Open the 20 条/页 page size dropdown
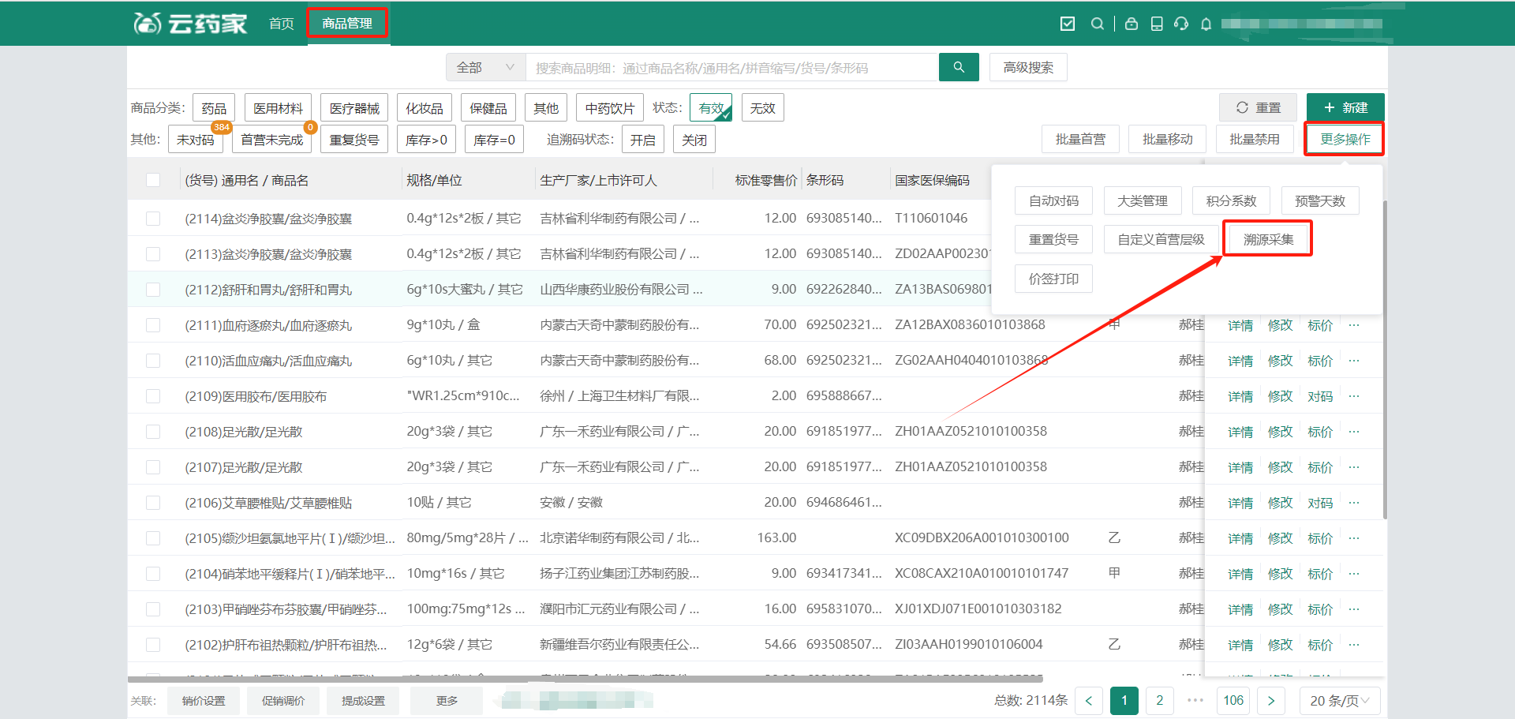Viewport: 1515px width, 719px height. click(1340, 701)
